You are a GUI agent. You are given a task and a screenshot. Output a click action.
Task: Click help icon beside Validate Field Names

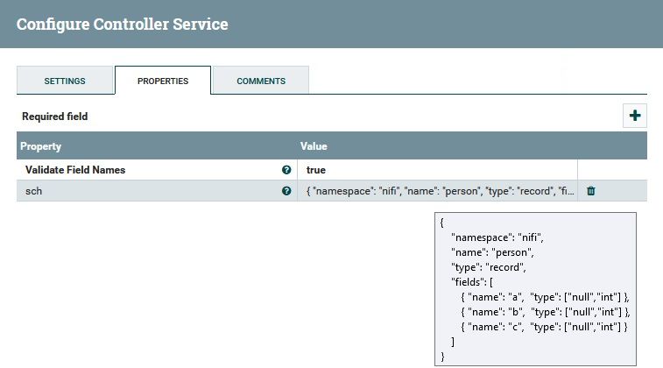point(286,170)
